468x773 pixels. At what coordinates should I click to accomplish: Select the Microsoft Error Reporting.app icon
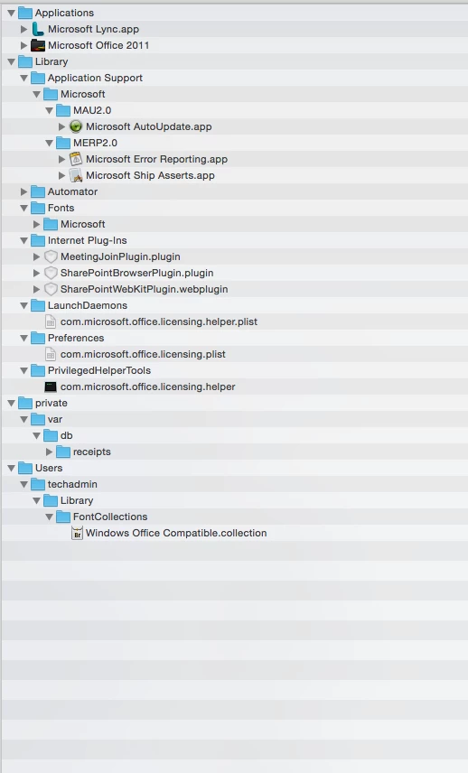click(x=76, y=159)
